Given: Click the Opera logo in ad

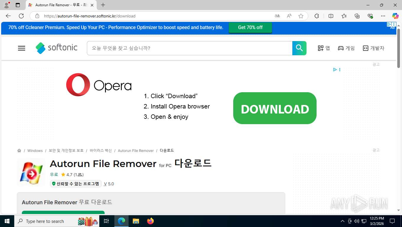Looking at the screenshot, I should pos(99,85).
